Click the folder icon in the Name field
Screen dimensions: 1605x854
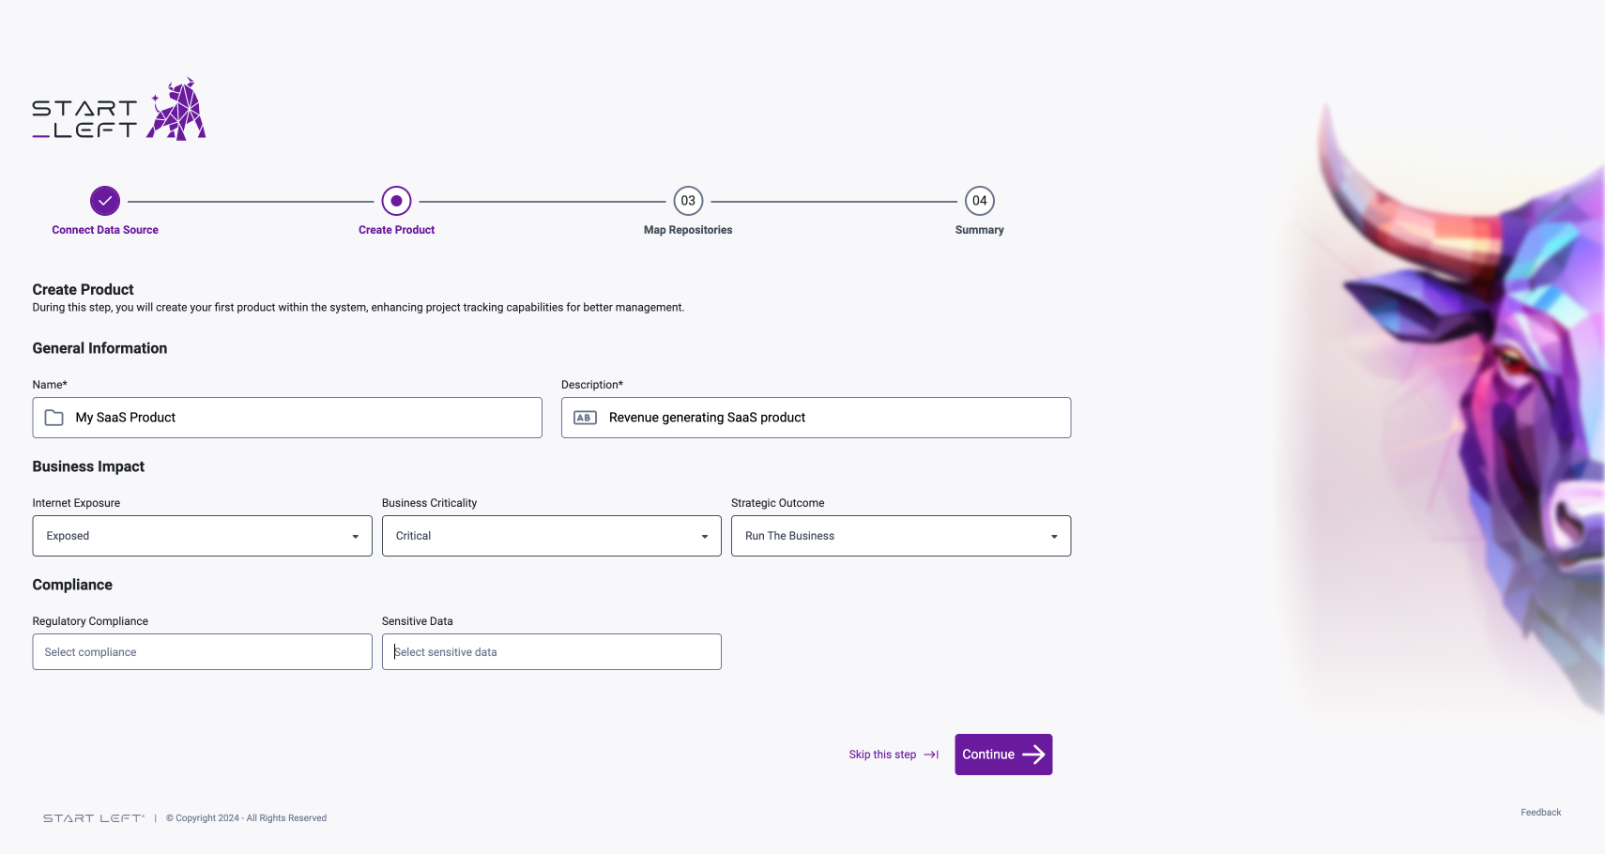point(54,417)
